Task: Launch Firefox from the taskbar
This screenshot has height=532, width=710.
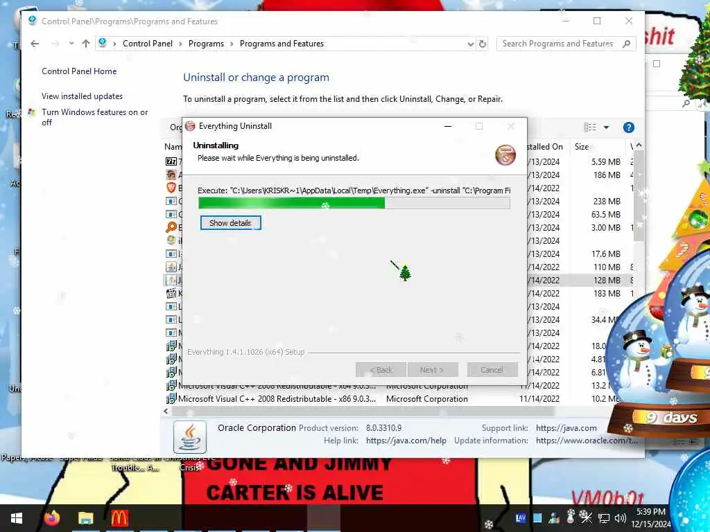Action: tap(52, 518)
